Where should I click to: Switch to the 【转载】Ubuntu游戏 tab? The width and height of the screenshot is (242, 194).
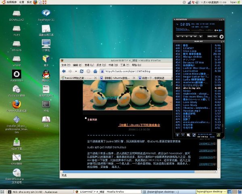click(x=117, y=78)
